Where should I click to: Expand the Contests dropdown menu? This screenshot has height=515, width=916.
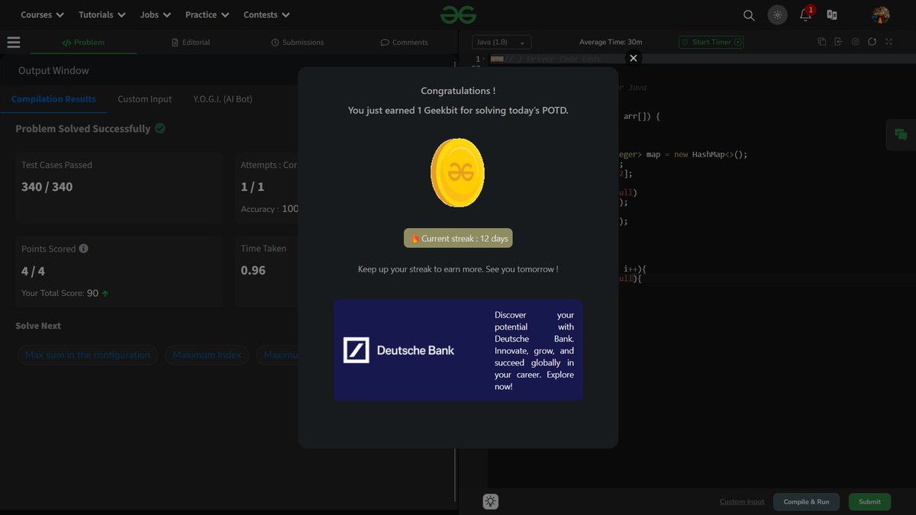[266, 14]
